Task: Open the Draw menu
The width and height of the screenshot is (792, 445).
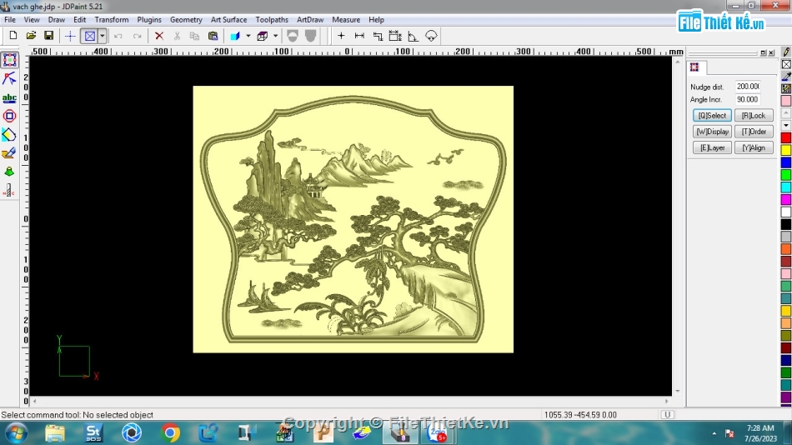Action: tap(56, 20)
